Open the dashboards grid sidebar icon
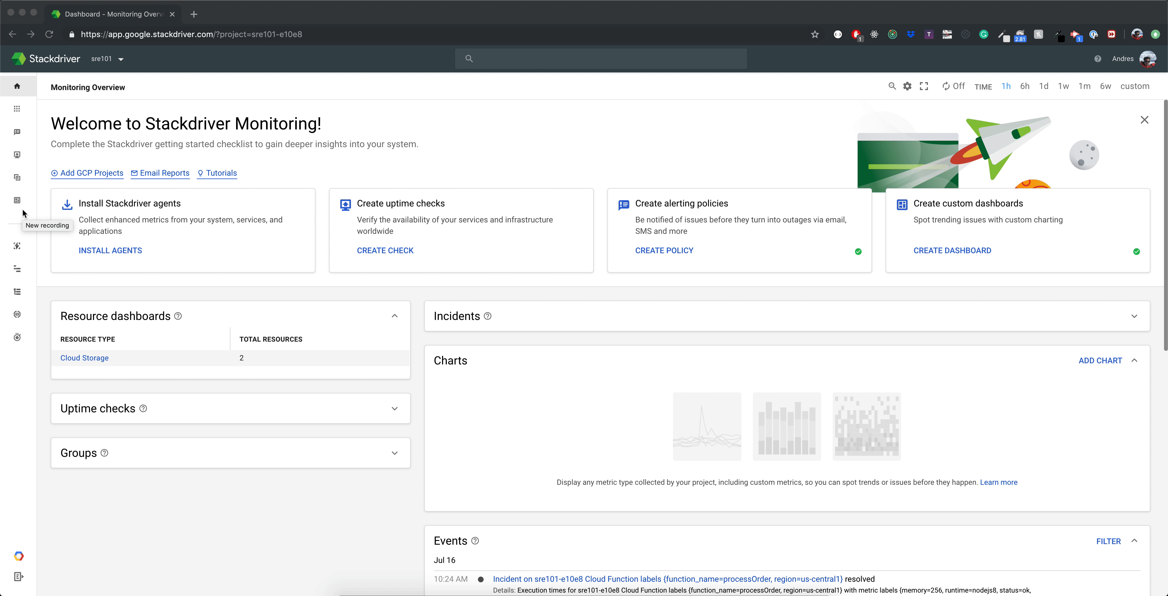Image resolution: width=1168 pixels, height=596 pixels. click(x=17, y=109)
